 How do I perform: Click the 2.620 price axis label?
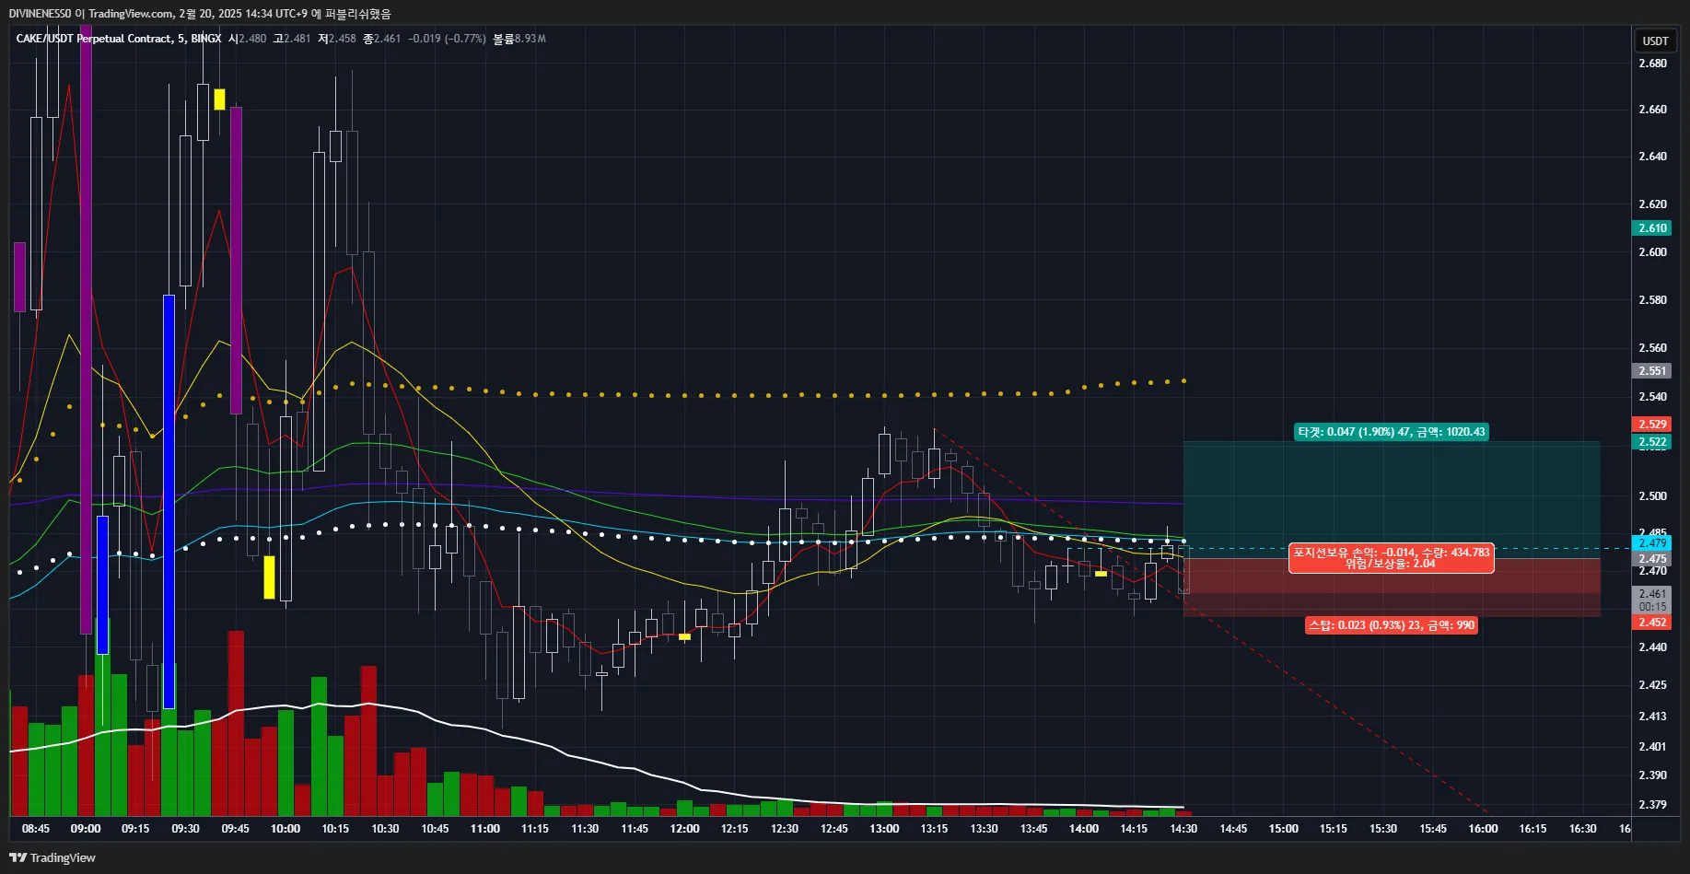(x=1652, y=204)
